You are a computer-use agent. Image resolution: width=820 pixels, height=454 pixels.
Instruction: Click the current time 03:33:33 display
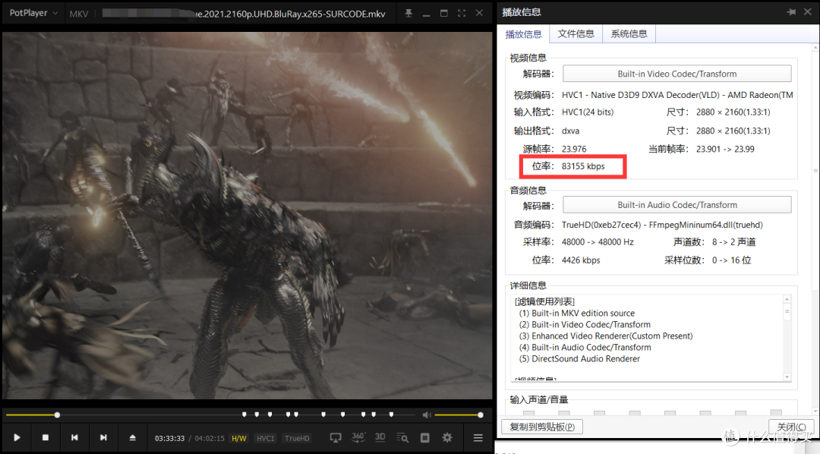(x=169, y=438)
